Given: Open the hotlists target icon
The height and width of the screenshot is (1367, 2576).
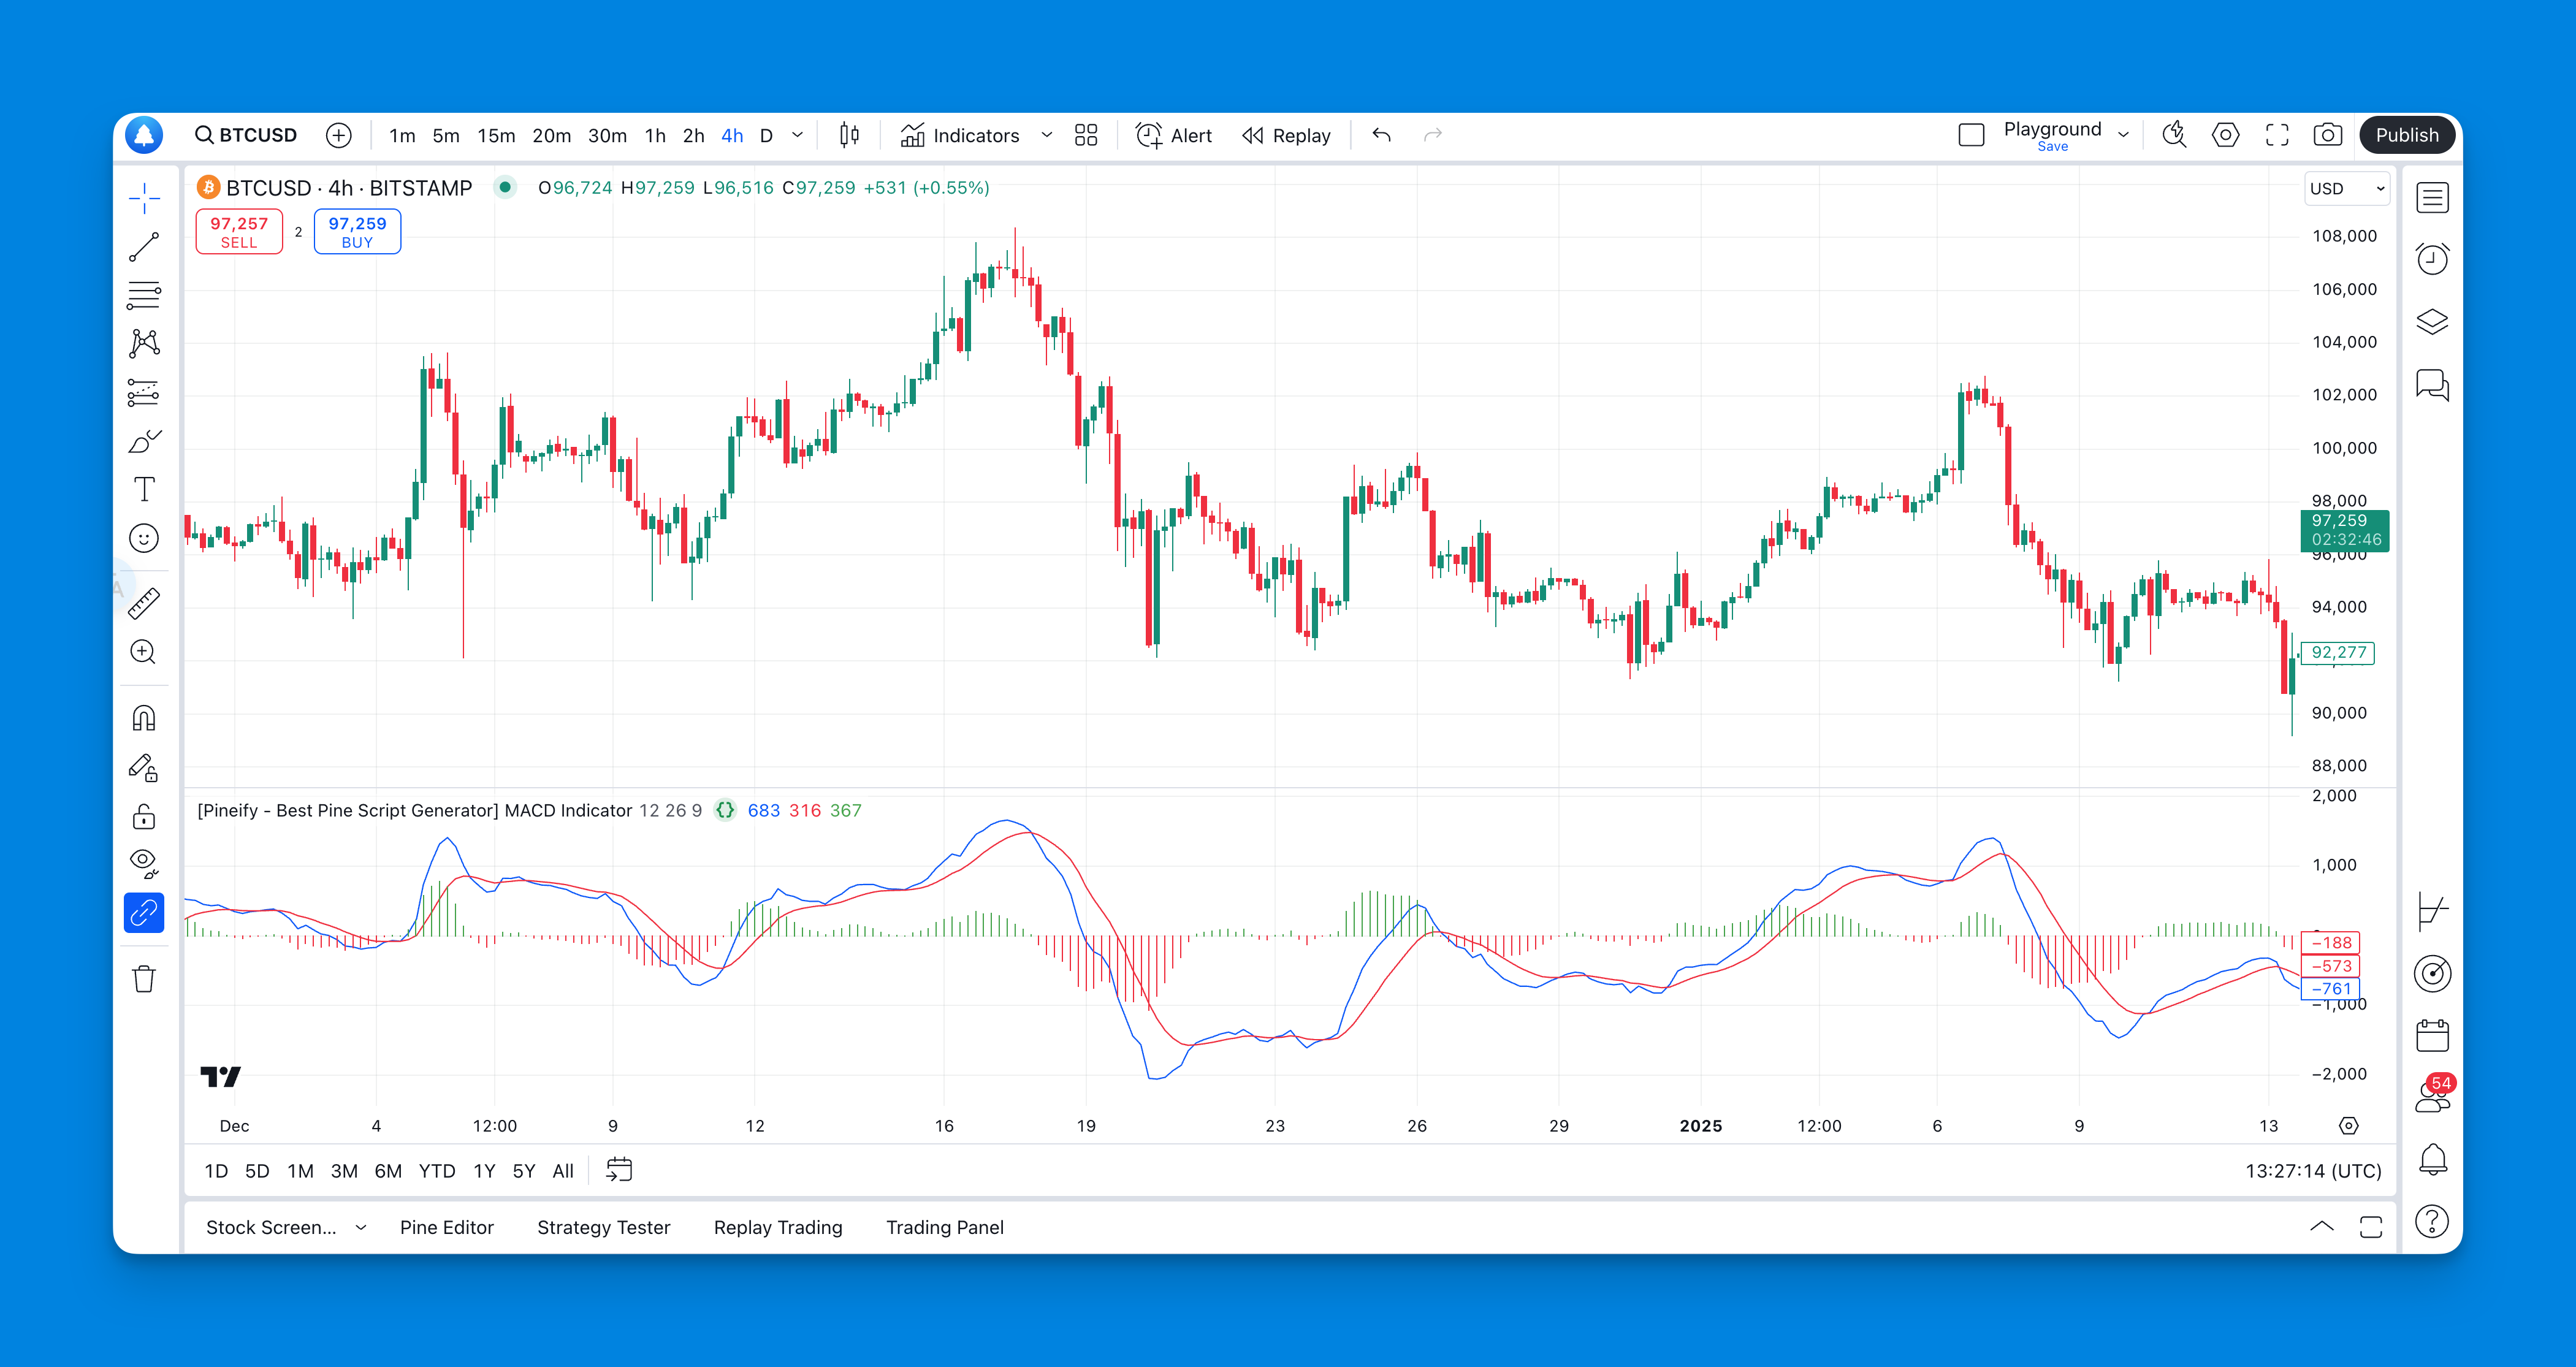Looking at the screenshot, I should [2432, 973].
